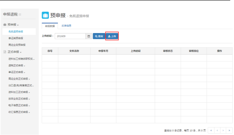This screenshot has height=135, width=234.
Task: Click the 查询 search button
Action: (x=99, y=36)
